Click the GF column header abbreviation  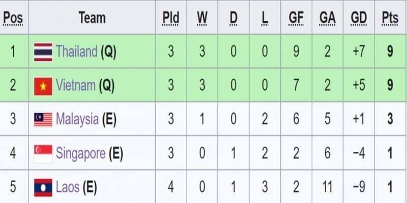click(296, 18)
